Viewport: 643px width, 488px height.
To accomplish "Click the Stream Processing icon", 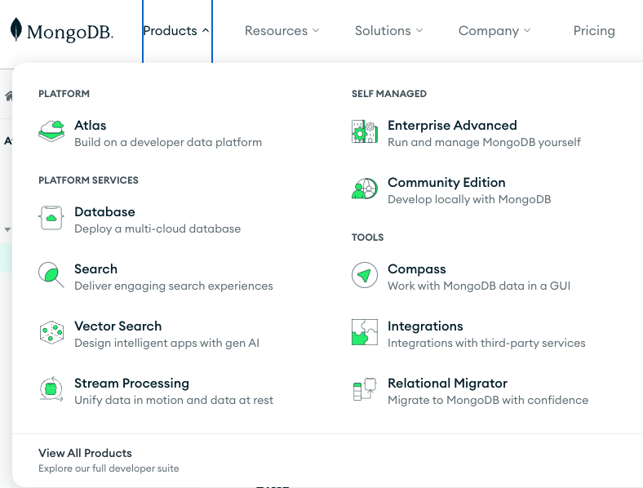I will [51, 389].
